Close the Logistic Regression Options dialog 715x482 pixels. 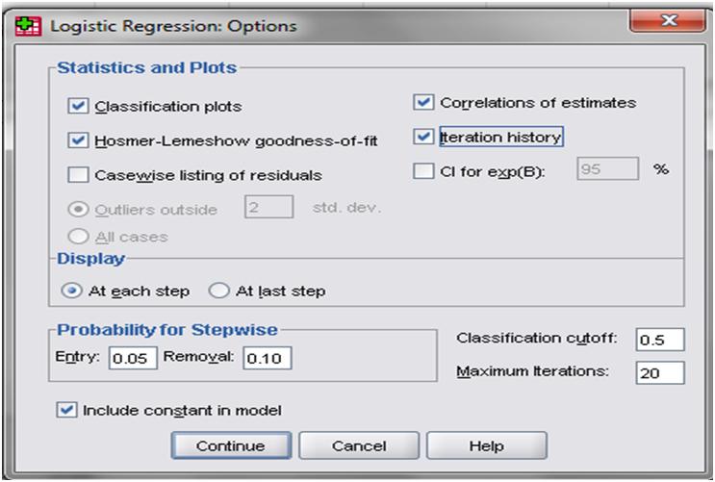click(x=668, y=20)
